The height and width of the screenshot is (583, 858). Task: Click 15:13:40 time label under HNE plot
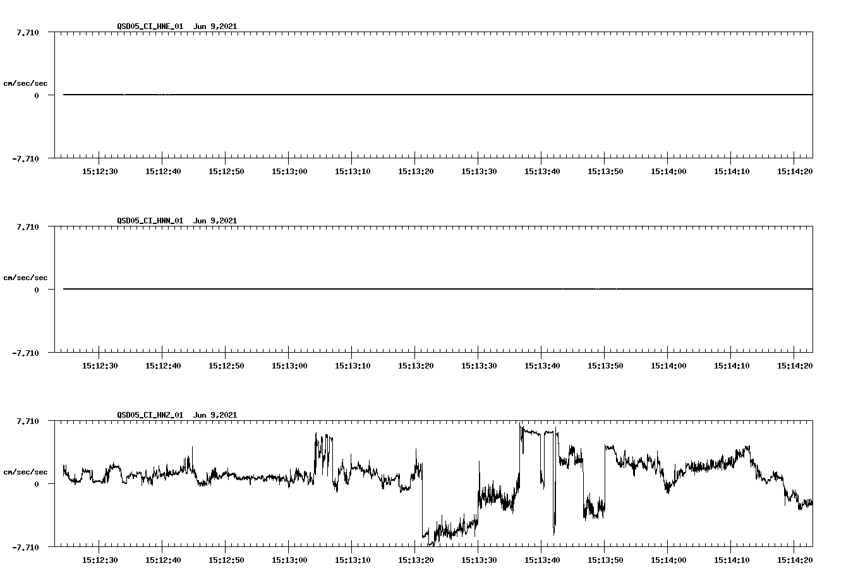[542, 172]
